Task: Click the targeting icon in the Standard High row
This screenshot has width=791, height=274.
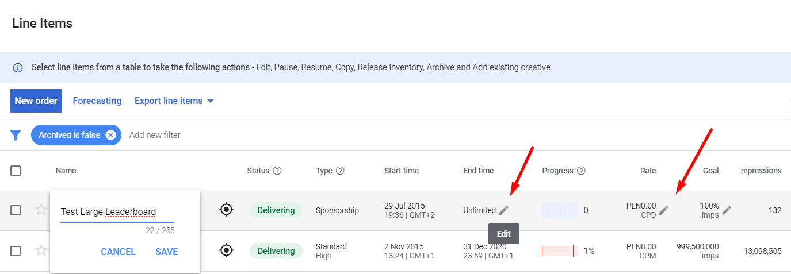Action: pyautogui.click(x=227, y=250)
